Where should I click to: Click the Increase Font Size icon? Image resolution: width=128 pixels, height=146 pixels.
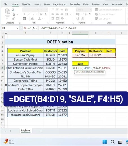(41, 14)
